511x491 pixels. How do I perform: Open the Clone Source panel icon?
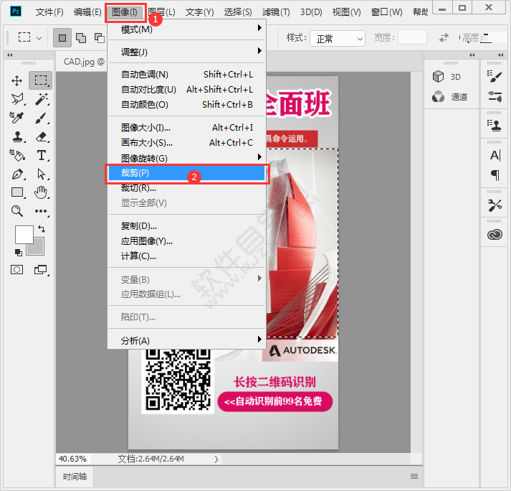point(495,126)
